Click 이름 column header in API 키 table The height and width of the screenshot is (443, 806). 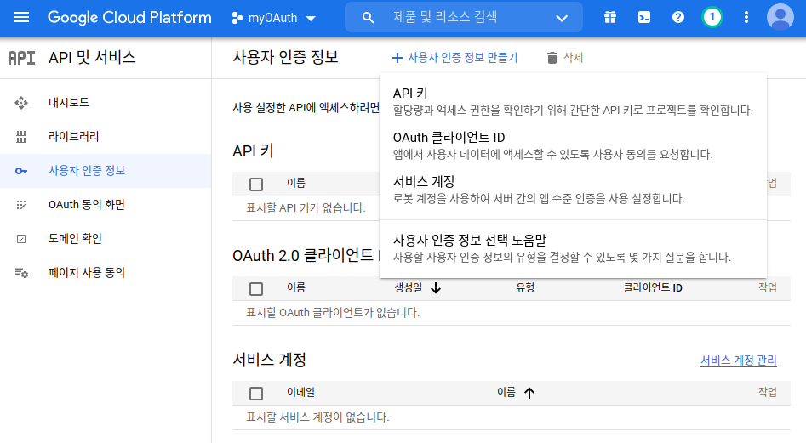pos(296,183)
